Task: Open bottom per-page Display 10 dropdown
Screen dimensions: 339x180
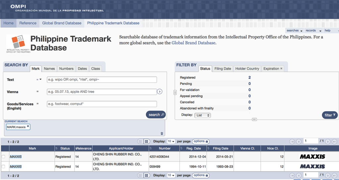Action: (x=171, y=175)
